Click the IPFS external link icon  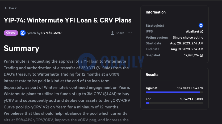202,31
